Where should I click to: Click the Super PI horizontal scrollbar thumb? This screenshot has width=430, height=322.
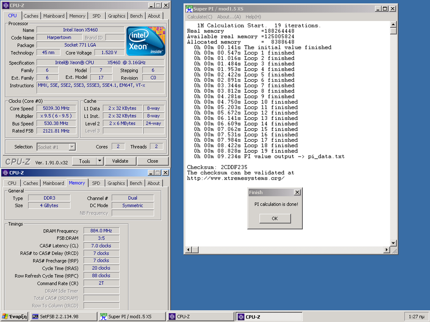pyautogui.click(x=195, y=250)
